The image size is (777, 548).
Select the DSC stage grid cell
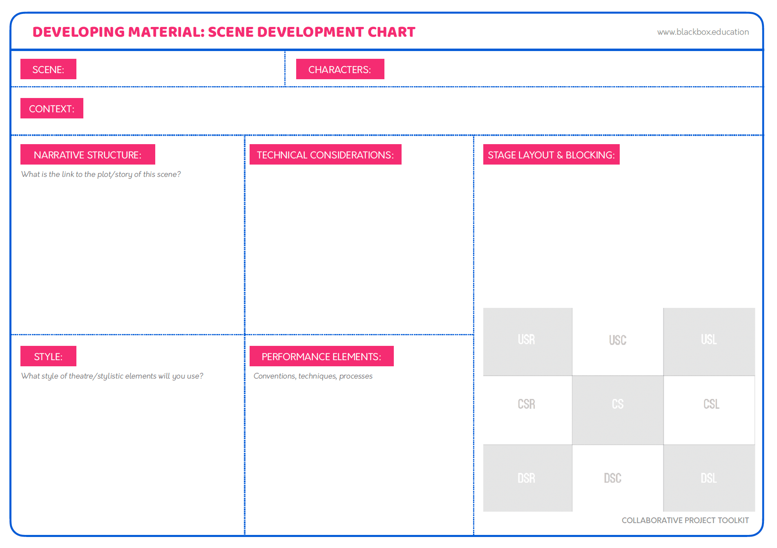point(618,478)
